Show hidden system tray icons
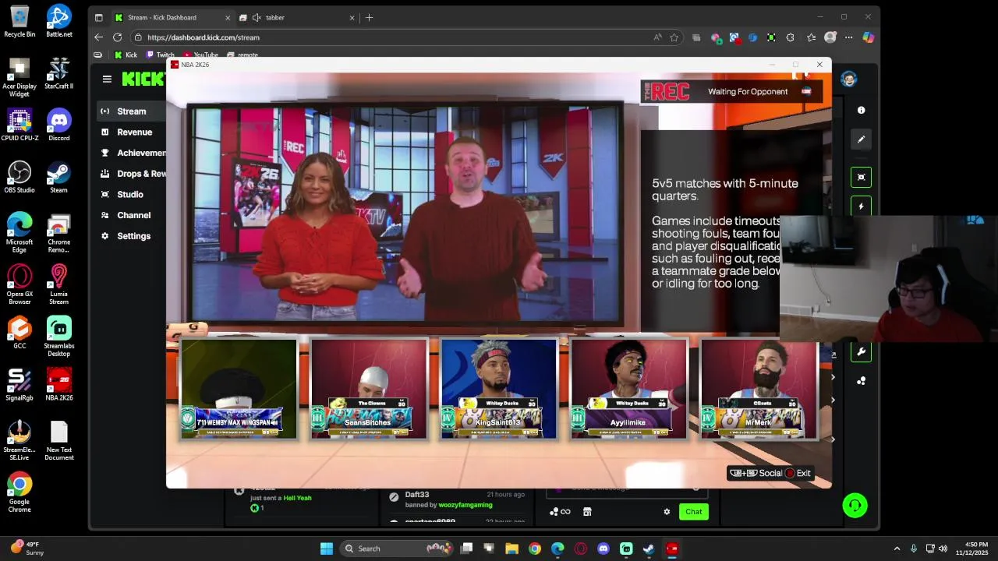The width and height of the screenshot is (998, 561). (x=897, y=549)
